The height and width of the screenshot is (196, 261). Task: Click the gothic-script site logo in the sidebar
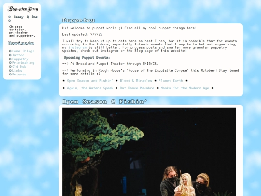click(x=23, y=9)
